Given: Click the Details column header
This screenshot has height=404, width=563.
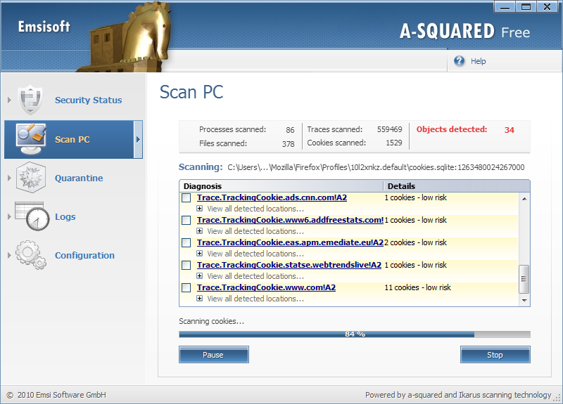Looking at the screenshot, I should tap(457, 186).
